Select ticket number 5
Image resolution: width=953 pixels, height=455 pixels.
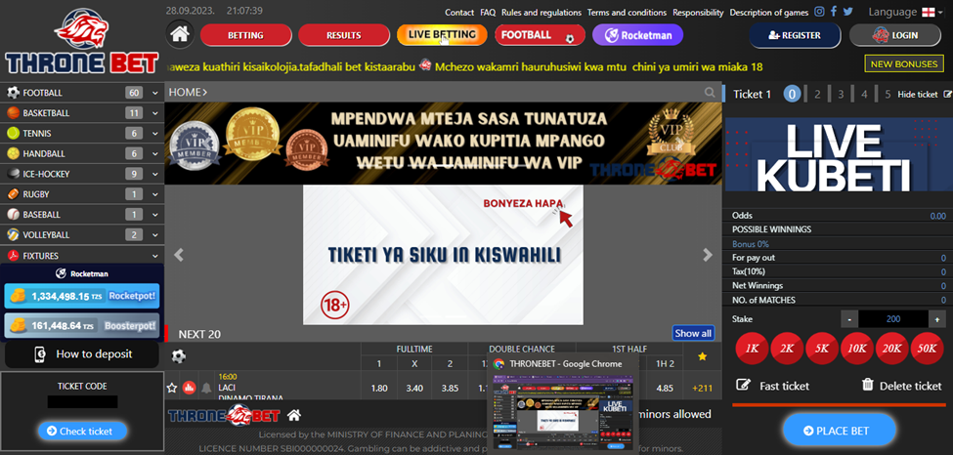(x=888, y=94)
